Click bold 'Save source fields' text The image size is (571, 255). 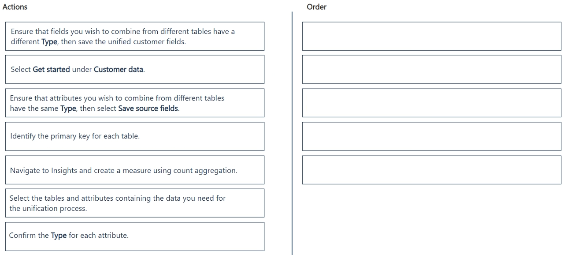pos(148,109)
